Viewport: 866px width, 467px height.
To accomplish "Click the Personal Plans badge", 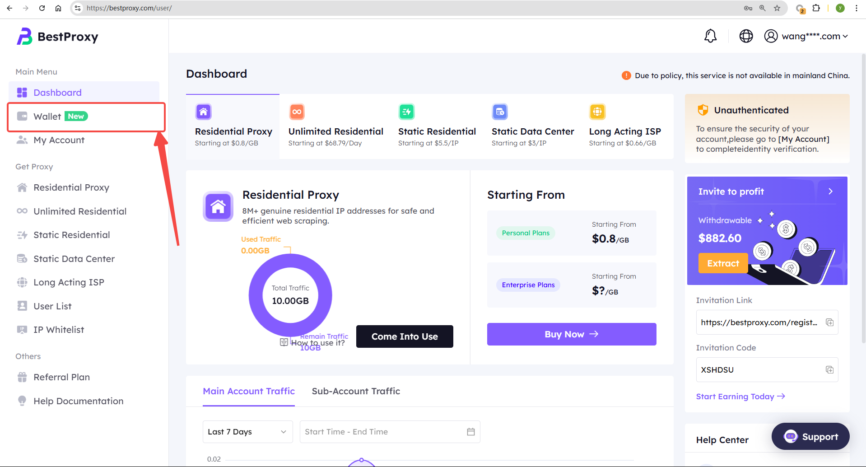I will pyautogui.click(x=526, y=233).
